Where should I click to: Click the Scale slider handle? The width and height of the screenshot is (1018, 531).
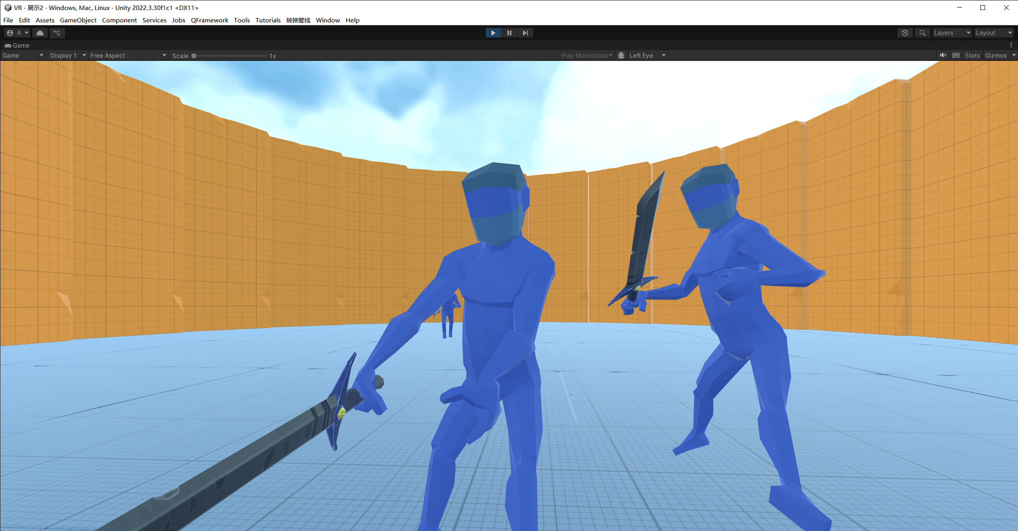[x=194, y=56]
